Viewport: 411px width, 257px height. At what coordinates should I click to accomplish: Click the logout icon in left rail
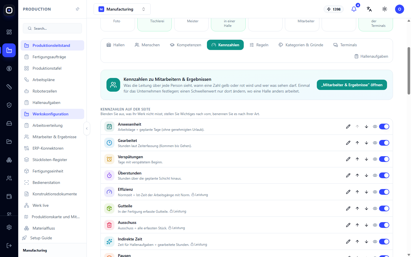(x=9, y=246)
